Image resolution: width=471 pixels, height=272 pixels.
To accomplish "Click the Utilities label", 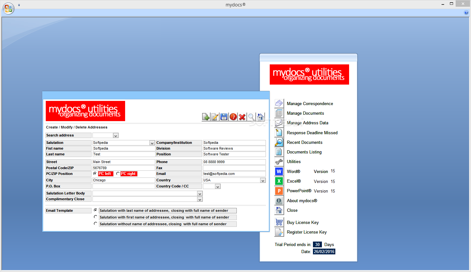I will (294, 161).
